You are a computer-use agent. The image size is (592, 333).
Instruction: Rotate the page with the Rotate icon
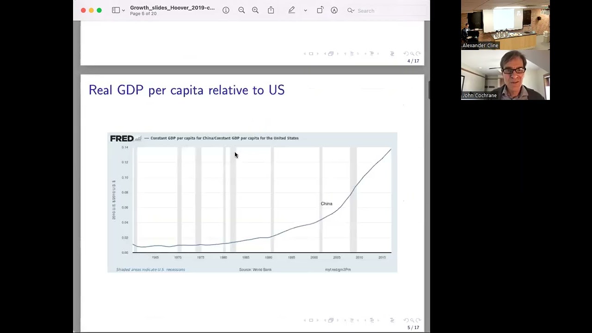(x=320, y=10)
